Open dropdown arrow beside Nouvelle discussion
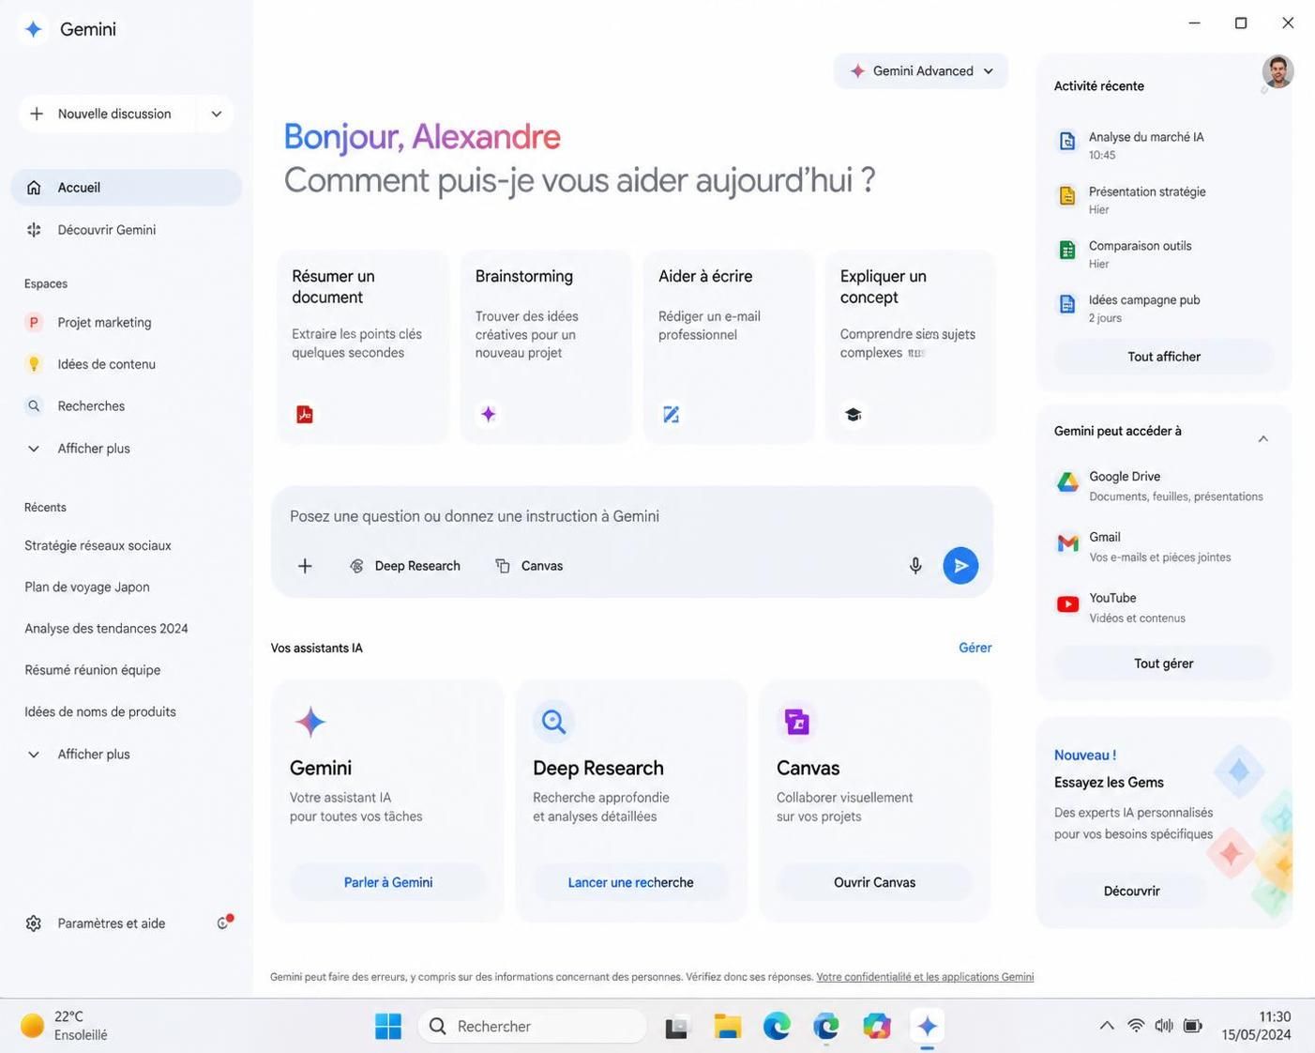Viewport: 1315px width, 1053px height. click(217, 114)
